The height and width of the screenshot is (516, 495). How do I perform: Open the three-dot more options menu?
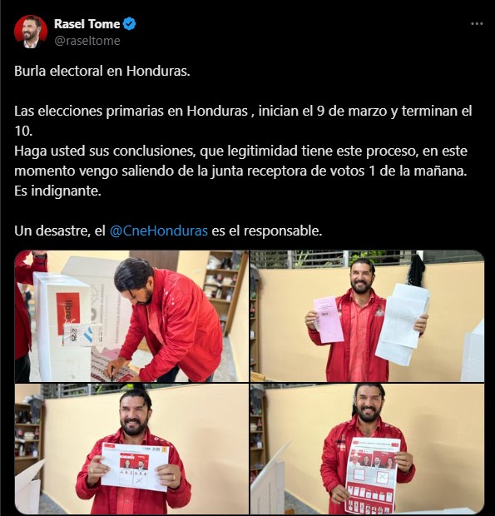tap(477, 23)
